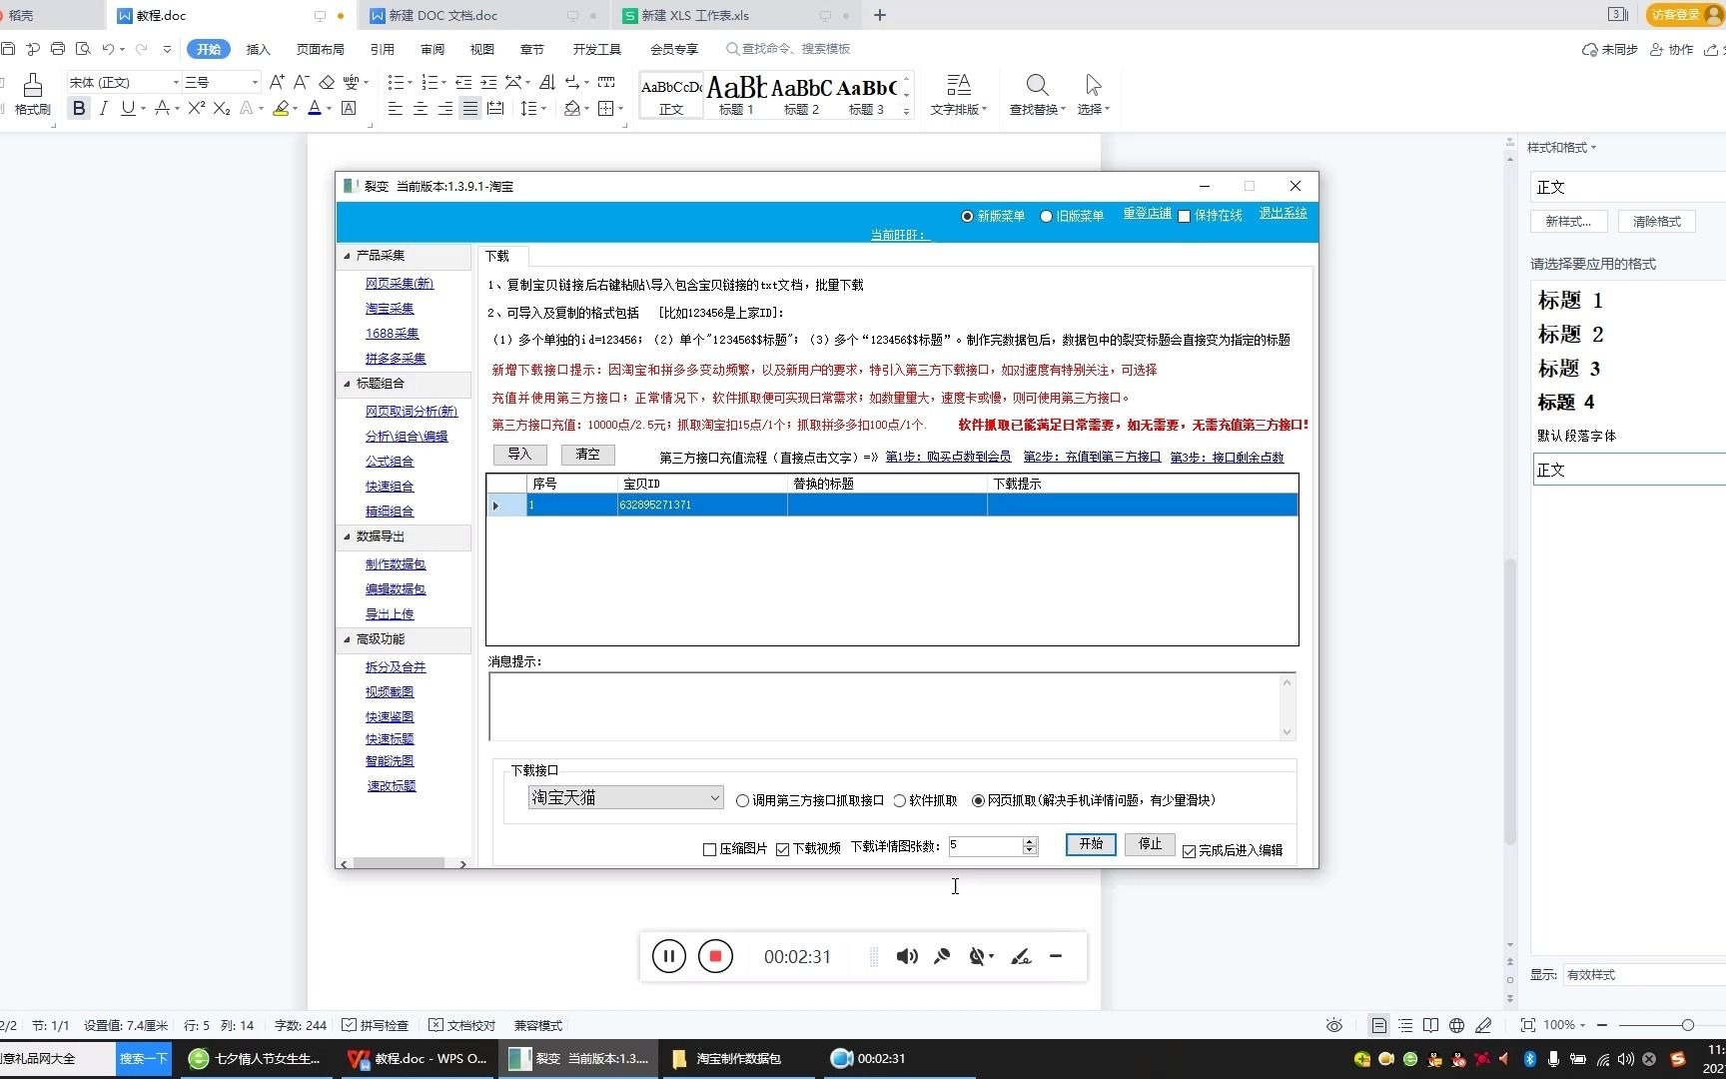
Task: Insert numbered list
Action: (x=430, y=82)
